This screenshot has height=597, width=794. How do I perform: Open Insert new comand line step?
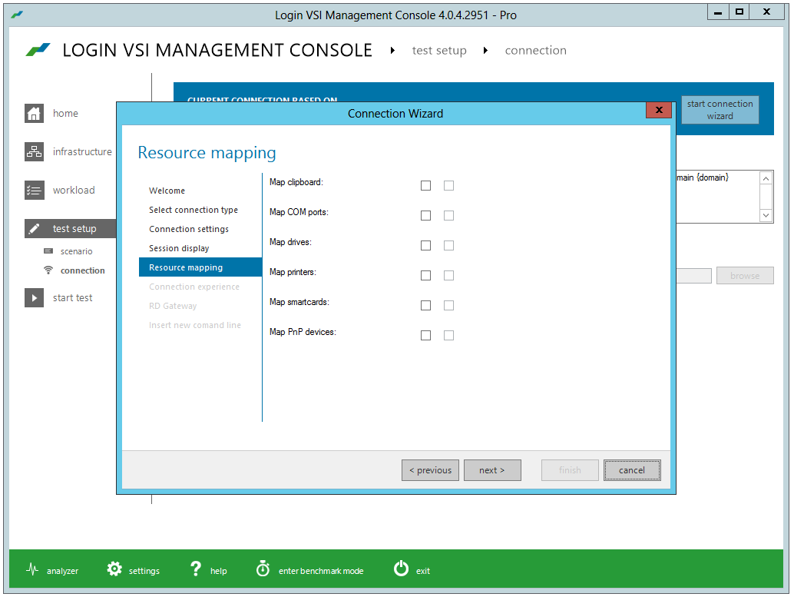(x=195, y=325)
